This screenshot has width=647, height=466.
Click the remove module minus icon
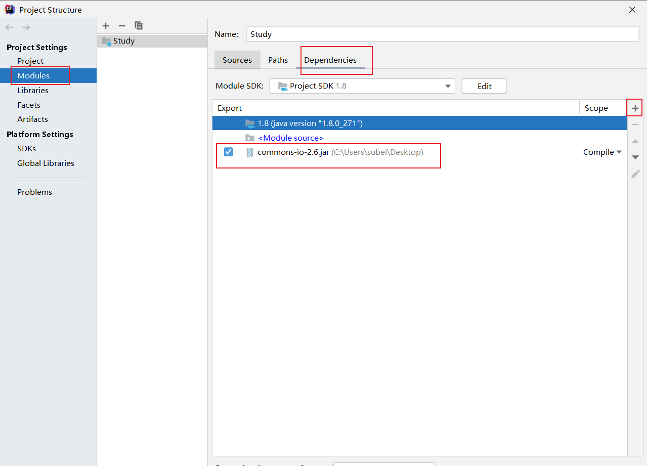coord(122,26)
